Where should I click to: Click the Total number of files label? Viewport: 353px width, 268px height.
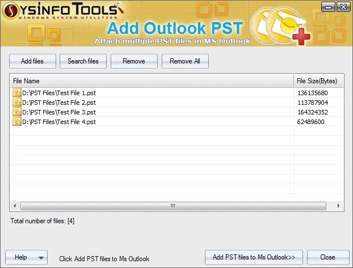pyautogui.click(x=43, y=221)
